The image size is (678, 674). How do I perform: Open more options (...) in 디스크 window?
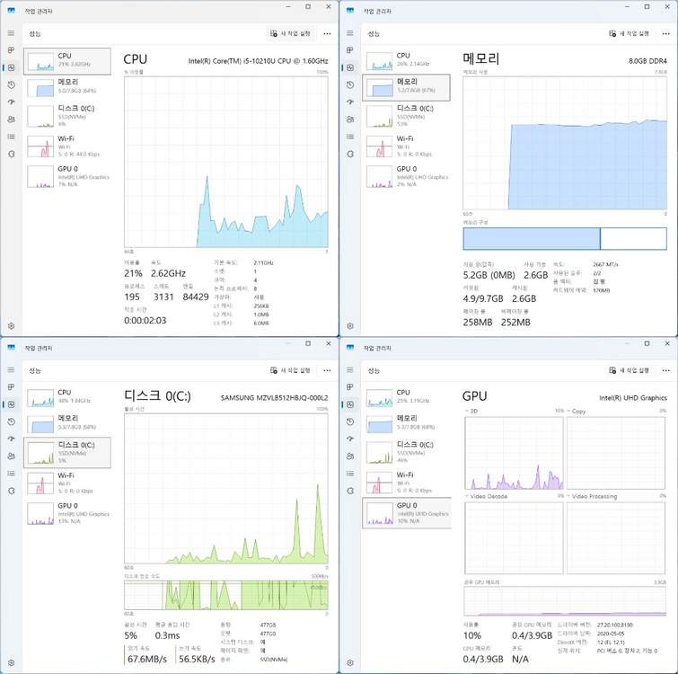pyautogui.click(x=327, y=370)
